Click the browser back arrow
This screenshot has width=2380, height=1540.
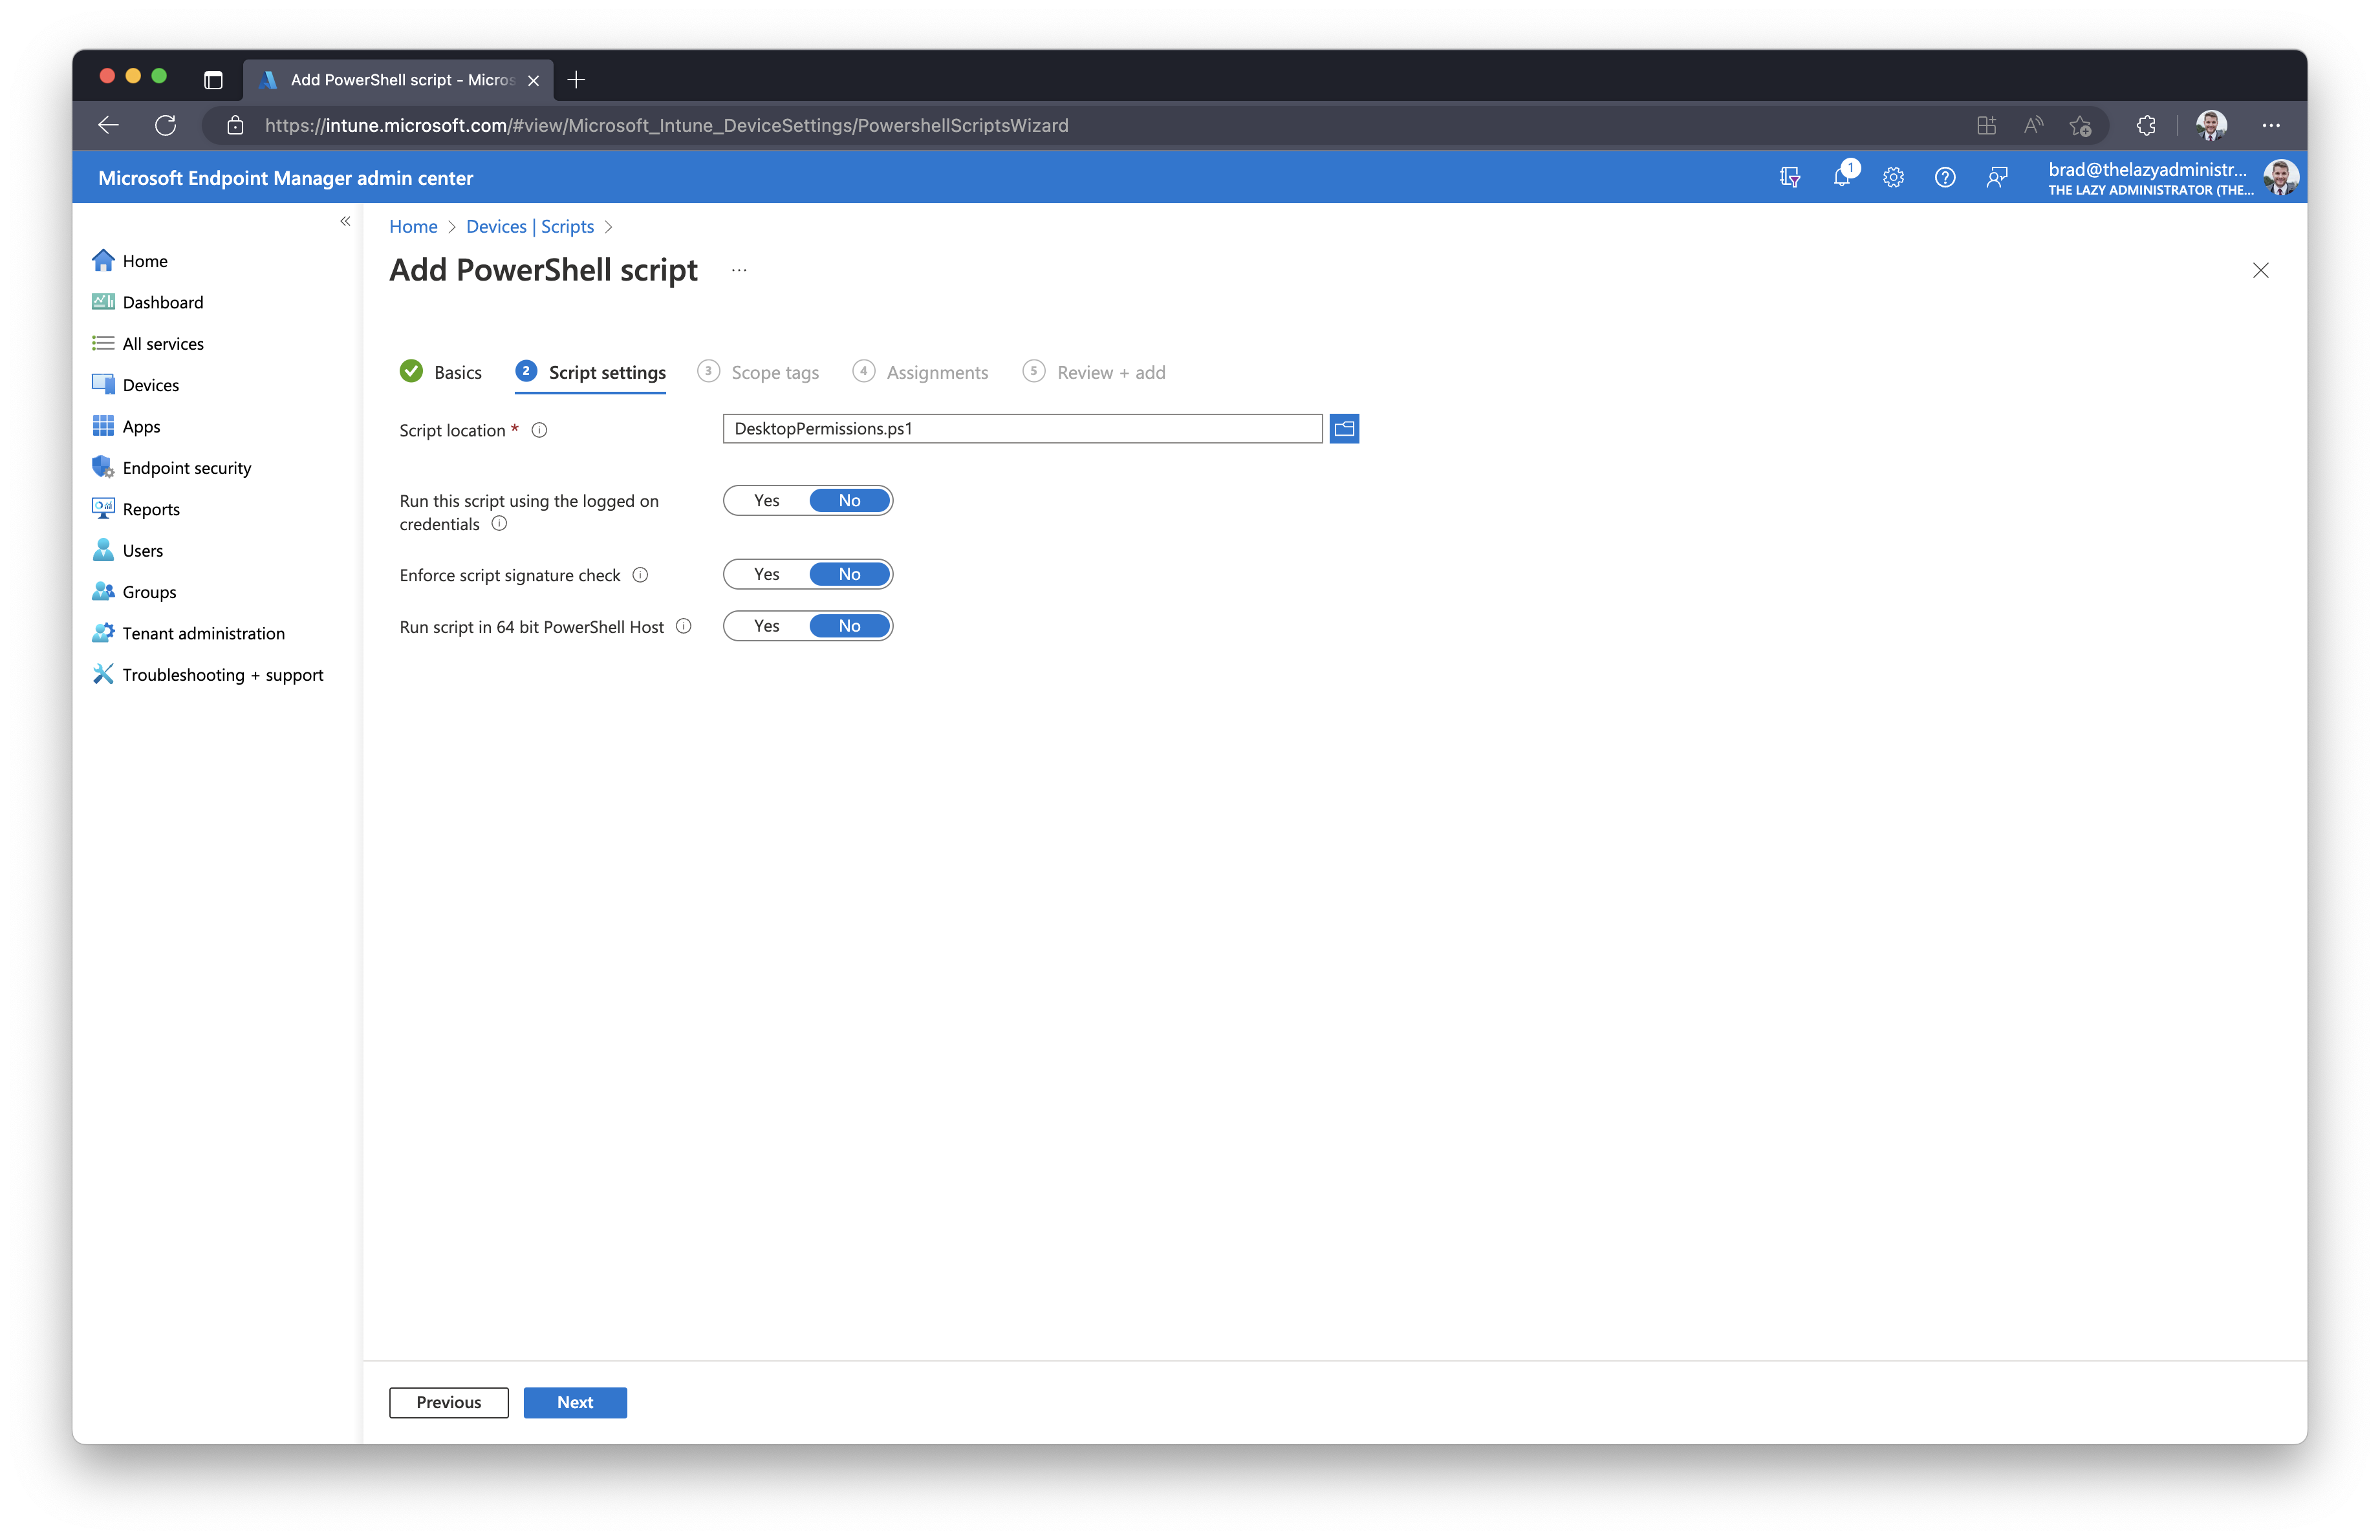coord(109,125)
